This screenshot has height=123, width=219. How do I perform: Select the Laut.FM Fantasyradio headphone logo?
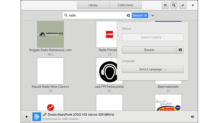[x=109, y=71]
